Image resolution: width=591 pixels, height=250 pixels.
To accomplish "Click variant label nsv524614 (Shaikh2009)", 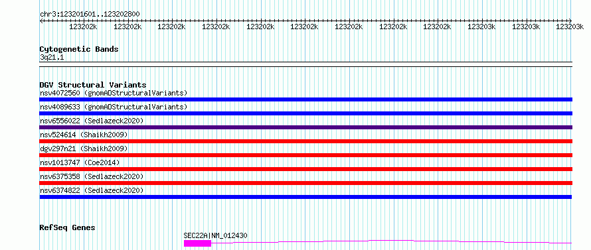I will (x=84, y=135).
